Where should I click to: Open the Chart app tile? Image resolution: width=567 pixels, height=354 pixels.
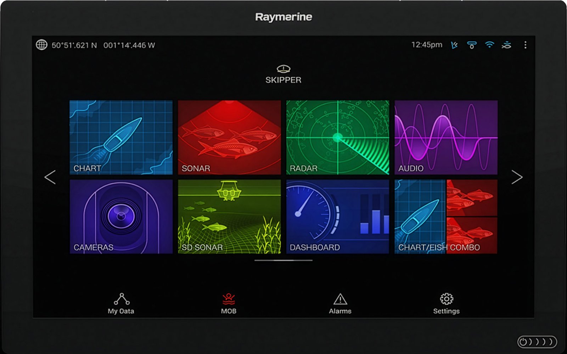click(x=121, y=137)
